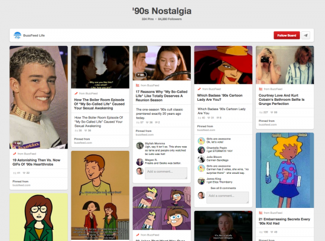Click Megan R. commenter avatar

[x=139, y=162]
